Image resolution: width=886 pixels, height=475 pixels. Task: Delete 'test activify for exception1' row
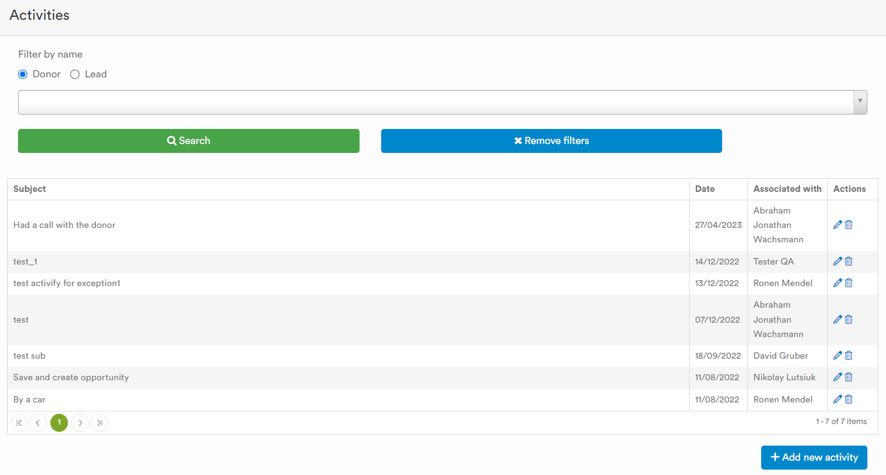click(x=849, y=283)
